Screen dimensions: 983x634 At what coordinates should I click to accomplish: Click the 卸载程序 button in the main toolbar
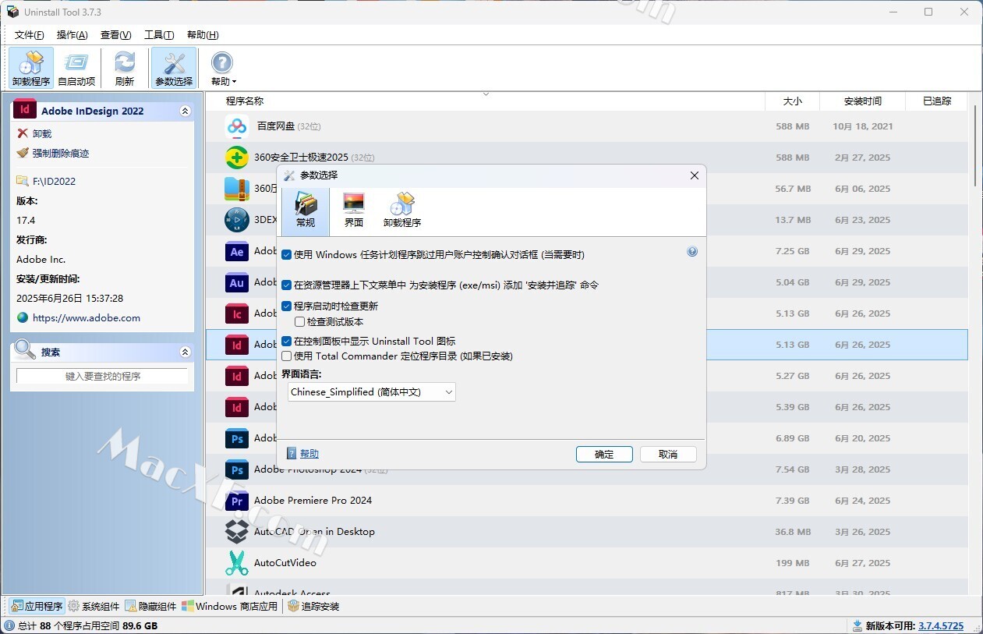click(x=31, y=68)
